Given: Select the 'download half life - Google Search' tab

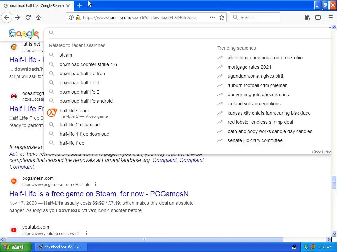Looking at the screenshot, I should [x=37, y=6].
